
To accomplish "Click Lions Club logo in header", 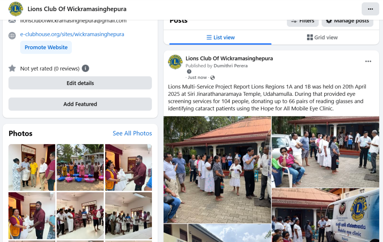I will (16, 9).
